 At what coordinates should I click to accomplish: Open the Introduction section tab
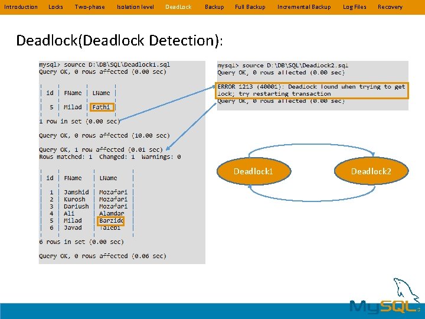[21, 7]
